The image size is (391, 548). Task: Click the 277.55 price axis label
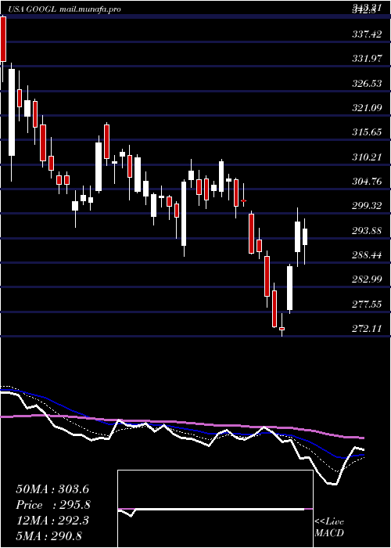(367, 305)
